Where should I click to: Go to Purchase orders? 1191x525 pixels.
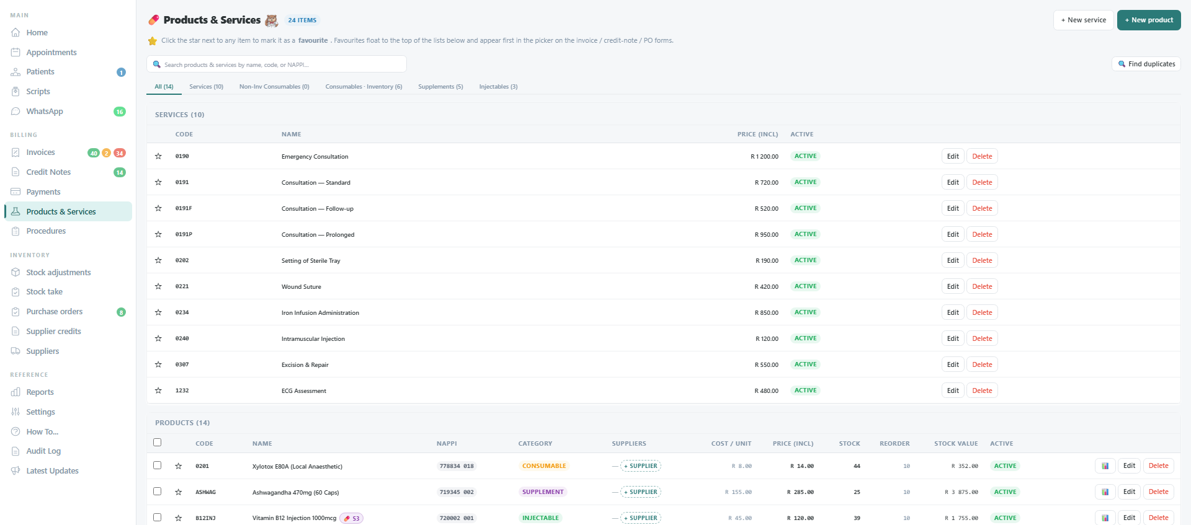(68, 312)
